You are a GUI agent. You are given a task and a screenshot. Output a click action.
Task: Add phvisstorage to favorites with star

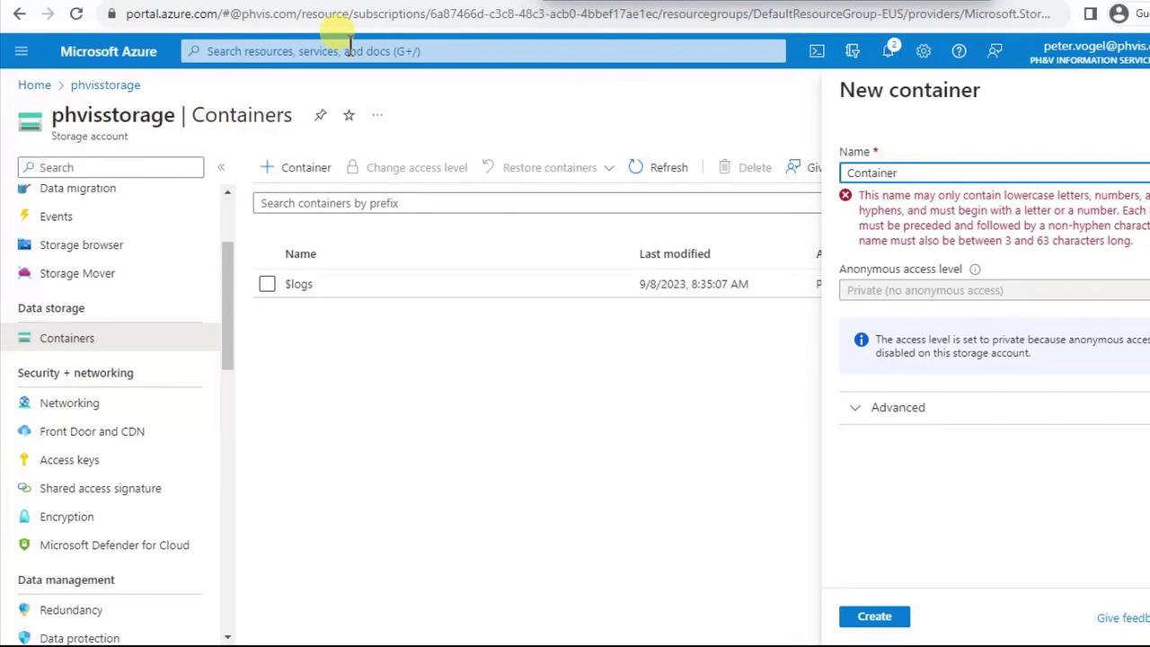pyautogui.click(x=349, y=115)
